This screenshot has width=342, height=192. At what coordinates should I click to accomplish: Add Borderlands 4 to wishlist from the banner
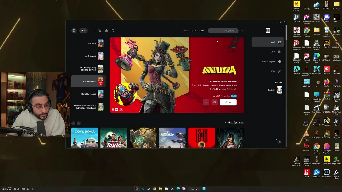(206, 102)
